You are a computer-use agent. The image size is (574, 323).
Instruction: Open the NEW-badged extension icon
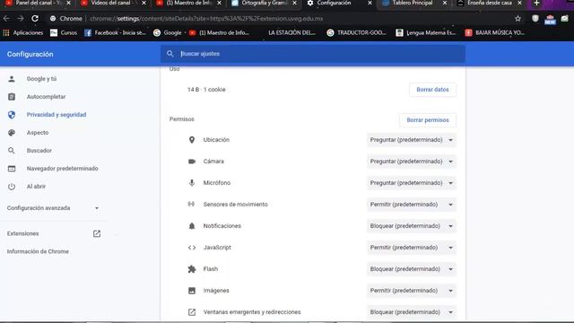(x=550, y=20)
